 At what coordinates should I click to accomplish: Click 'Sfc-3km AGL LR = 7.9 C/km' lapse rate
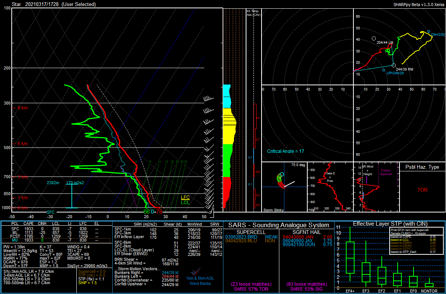click(28, 272)
